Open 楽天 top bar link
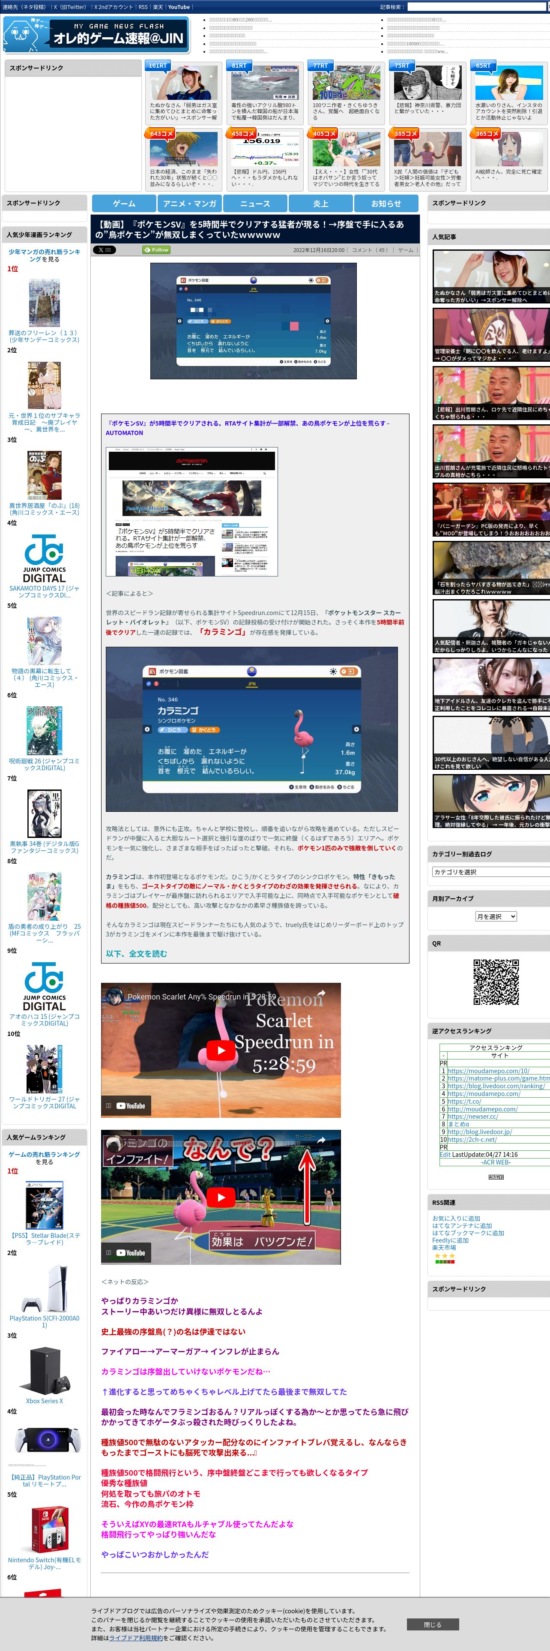Image resolution: width=550 pixels, height=1651 pixels. point(158,7)
